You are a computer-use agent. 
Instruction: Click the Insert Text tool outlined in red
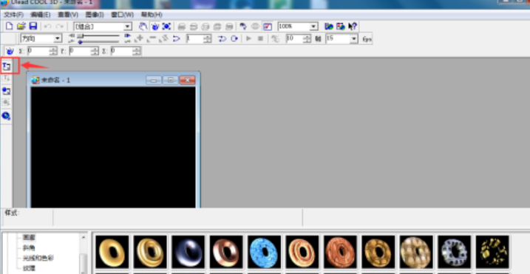[7, 66]
